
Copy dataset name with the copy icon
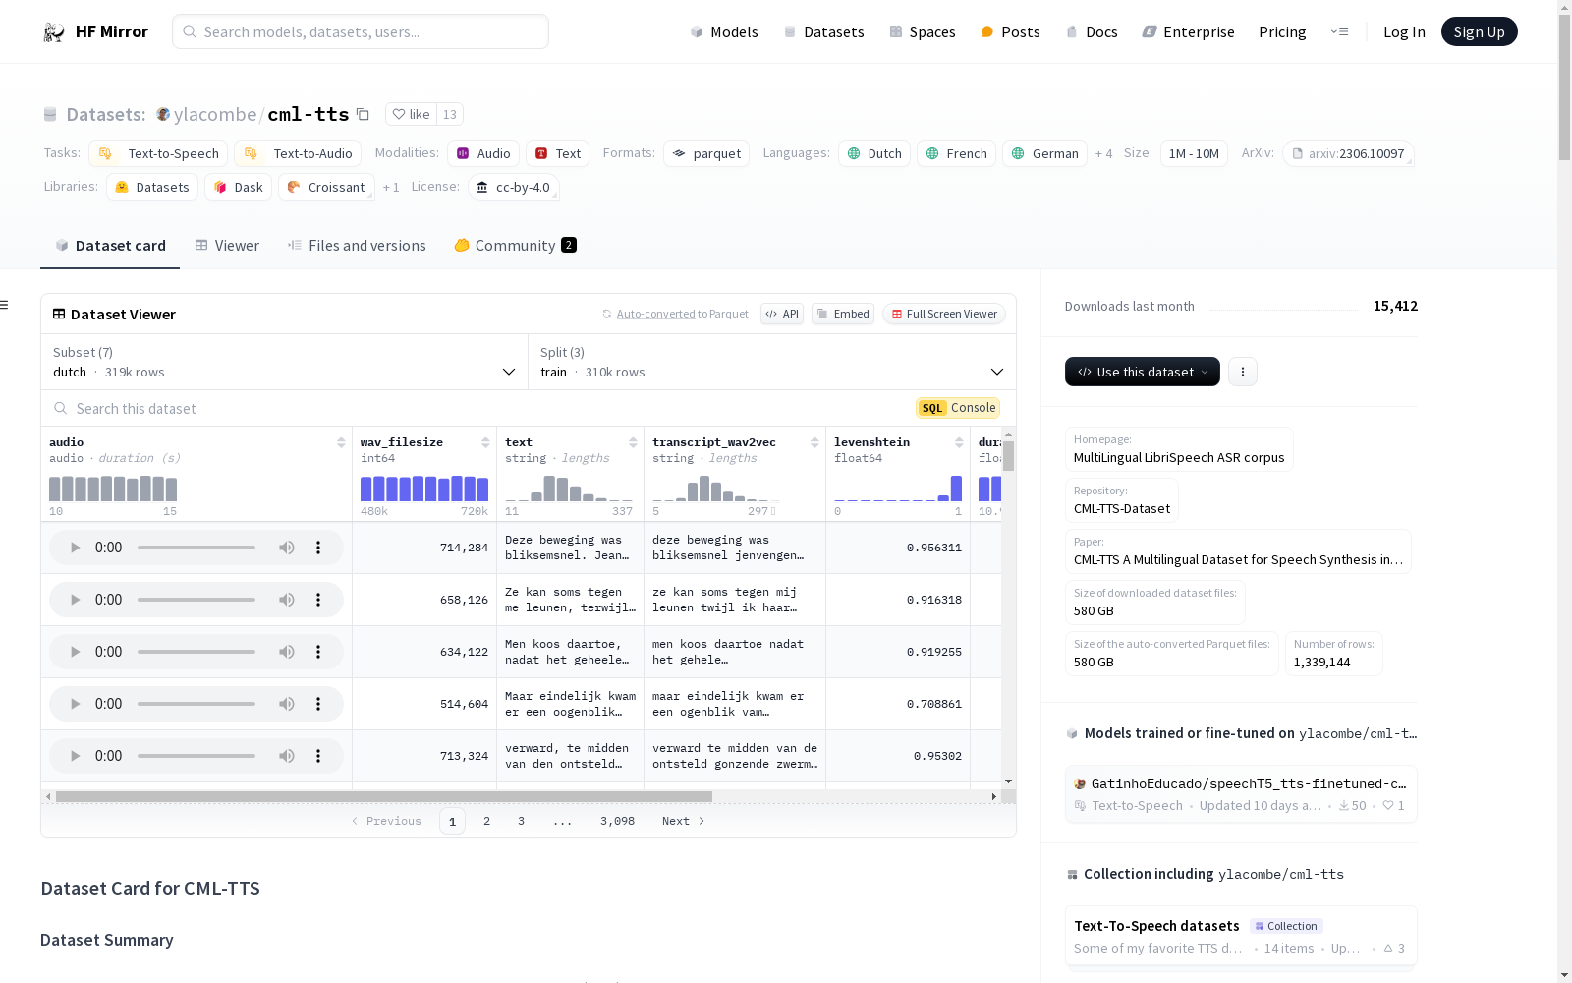(363, 114)
